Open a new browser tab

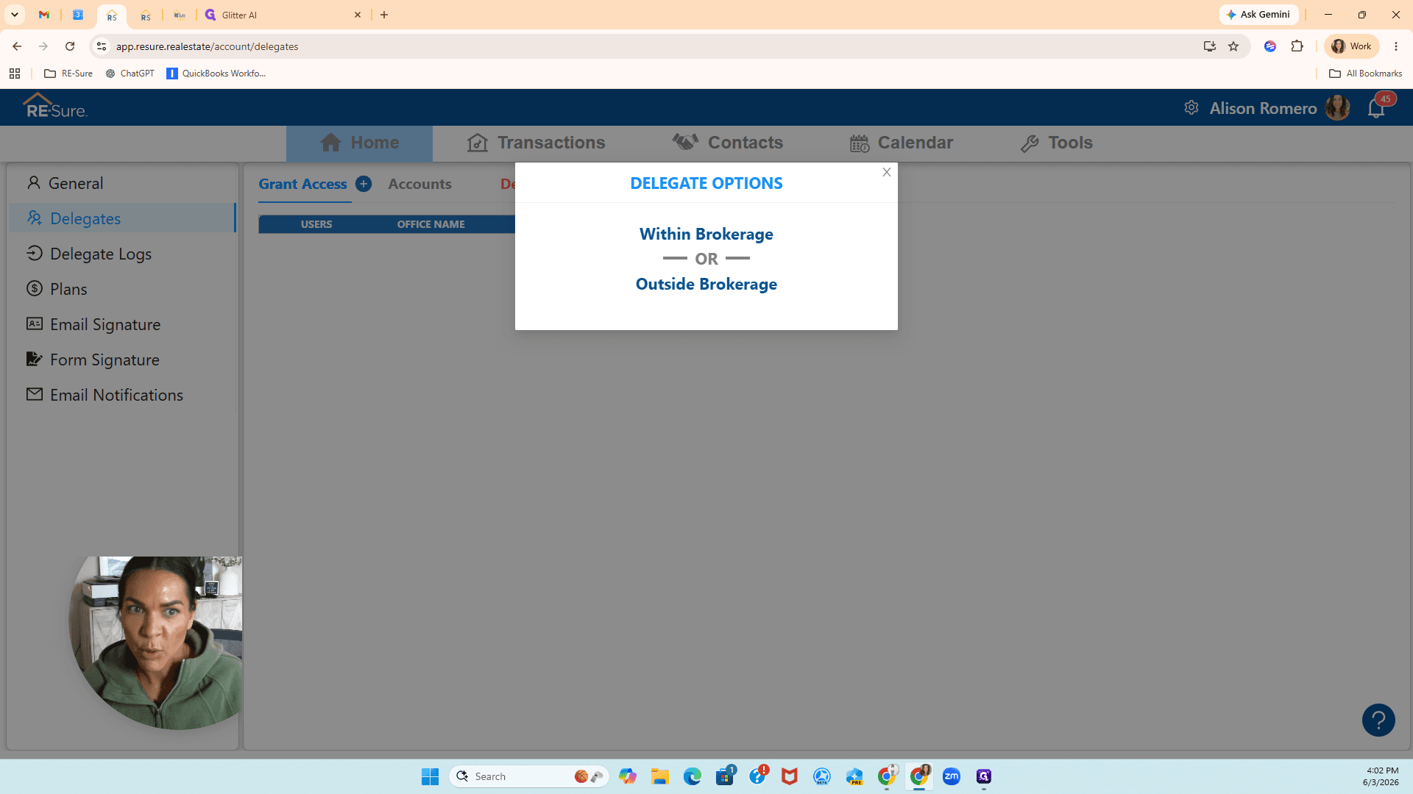tap(384, 15)
